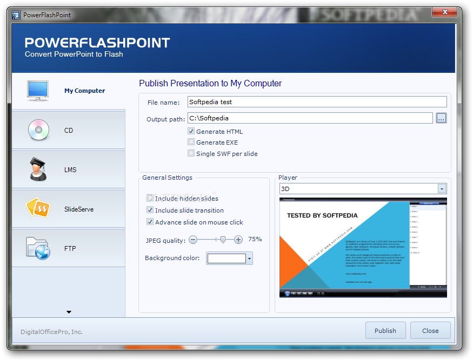Choose the FTP folder globe icon
This screenshot has width=473, height=361.
38,248
